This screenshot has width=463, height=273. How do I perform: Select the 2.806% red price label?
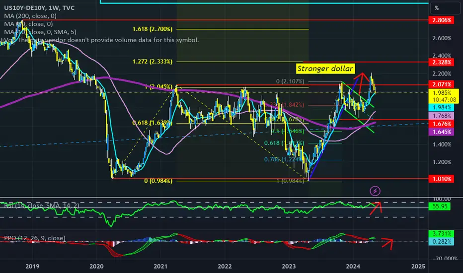tap(442, 20)
